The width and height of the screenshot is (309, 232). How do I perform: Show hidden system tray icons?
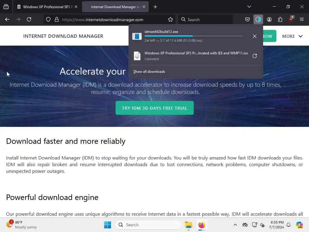[235, 225]
